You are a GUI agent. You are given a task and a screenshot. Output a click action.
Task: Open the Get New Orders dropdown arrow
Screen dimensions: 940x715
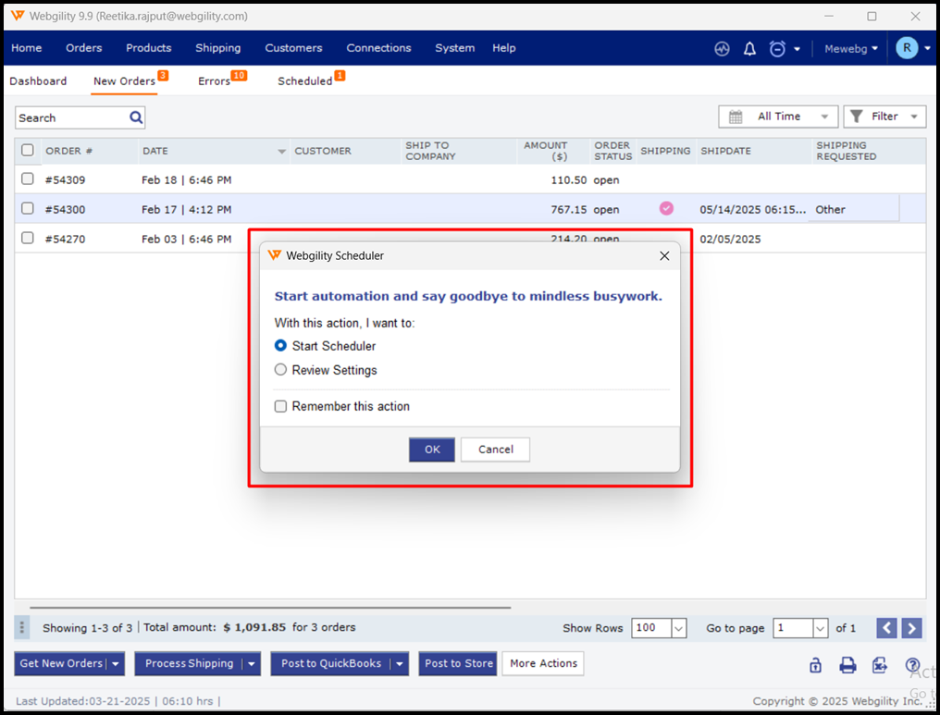pyautogui.click(x=117, y=663)
